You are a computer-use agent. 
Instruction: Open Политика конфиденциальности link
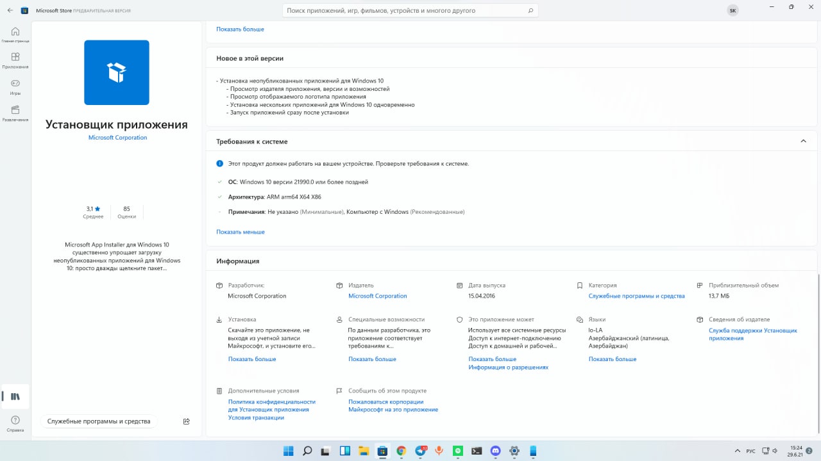pos(272,405)
